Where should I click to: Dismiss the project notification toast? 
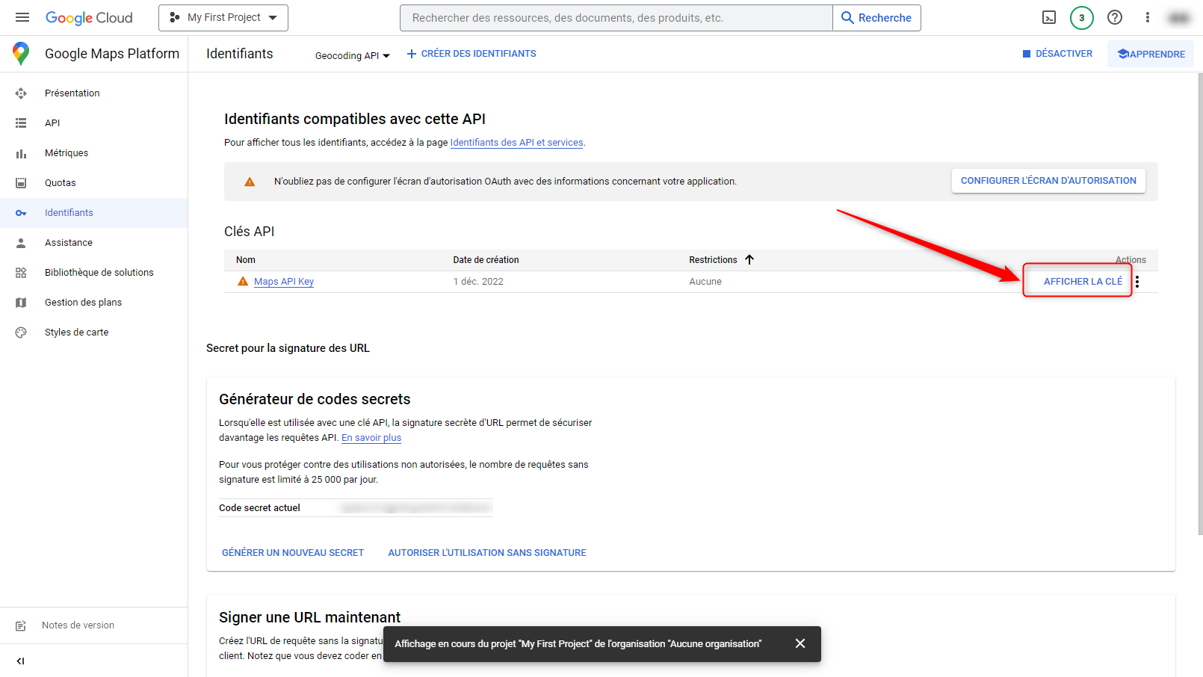coord(800,643)
